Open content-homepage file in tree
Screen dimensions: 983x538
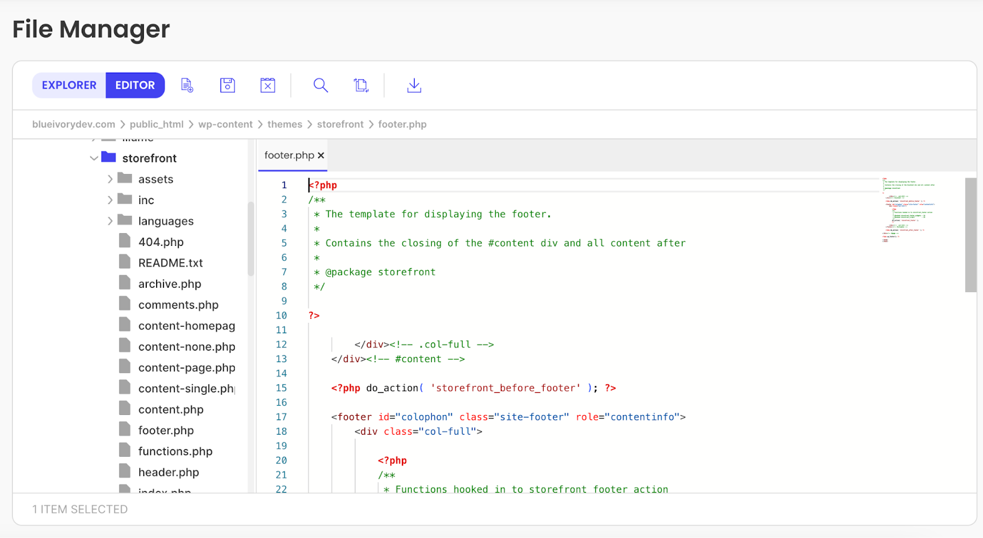click(187, 326)
